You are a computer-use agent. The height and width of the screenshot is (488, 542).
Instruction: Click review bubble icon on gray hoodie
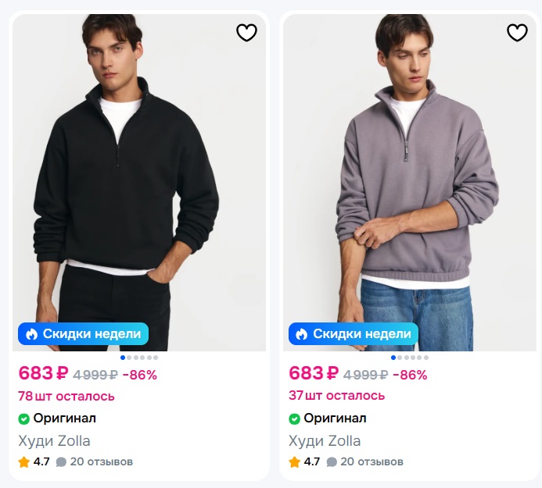(332, 461)
